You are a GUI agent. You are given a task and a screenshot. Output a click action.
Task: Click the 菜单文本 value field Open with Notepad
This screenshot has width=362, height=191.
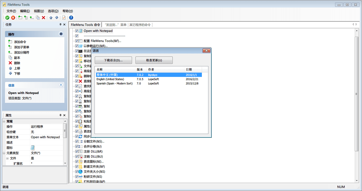[x=46, y=137]
